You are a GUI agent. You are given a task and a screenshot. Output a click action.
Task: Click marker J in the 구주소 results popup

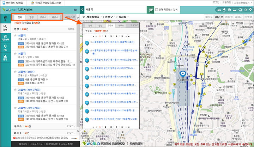coord(87,120)
